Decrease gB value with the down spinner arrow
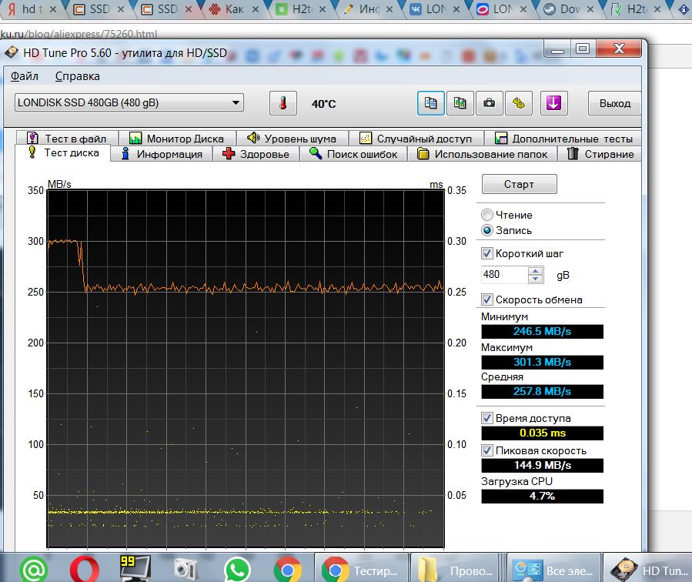This screenshot has width=692, height=582. [x=535, y=279]
